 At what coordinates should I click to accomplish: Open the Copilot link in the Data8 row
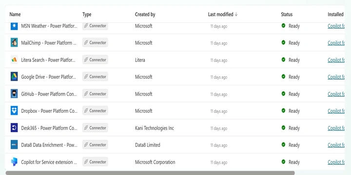[336, 145]
